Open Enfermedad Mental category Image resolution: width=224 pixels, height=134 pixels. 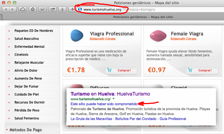(29, 47)
